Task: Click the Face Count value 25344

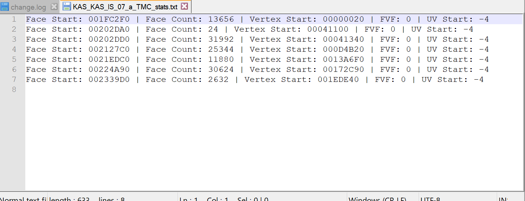Action: pos(221,49)
